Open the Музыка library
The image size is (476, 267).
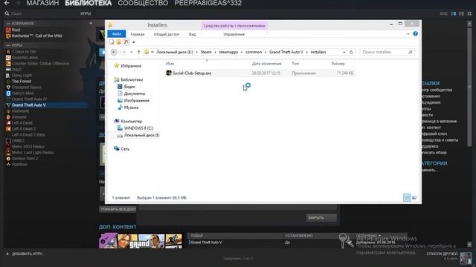(128, 108)
